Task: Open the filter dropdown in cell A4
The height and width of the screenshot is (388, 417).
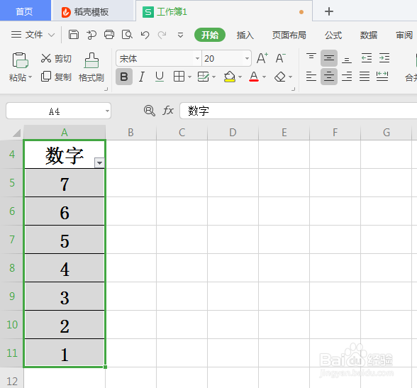Action: click(x=99, y=162)
